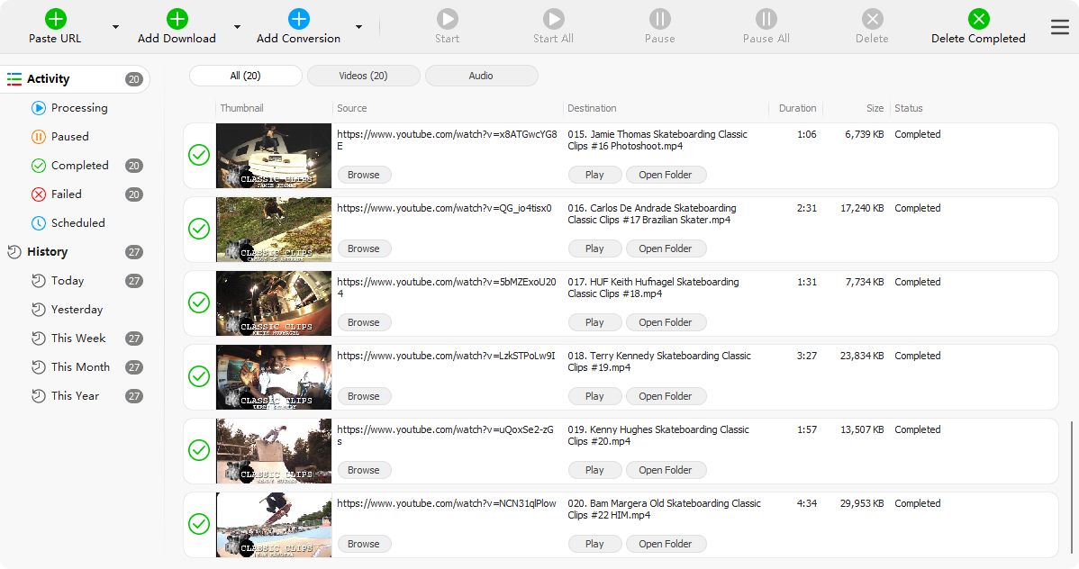Click the Add Conversion blue plus icon
This screenshot has height=569, width=1079.
[299, 19]
